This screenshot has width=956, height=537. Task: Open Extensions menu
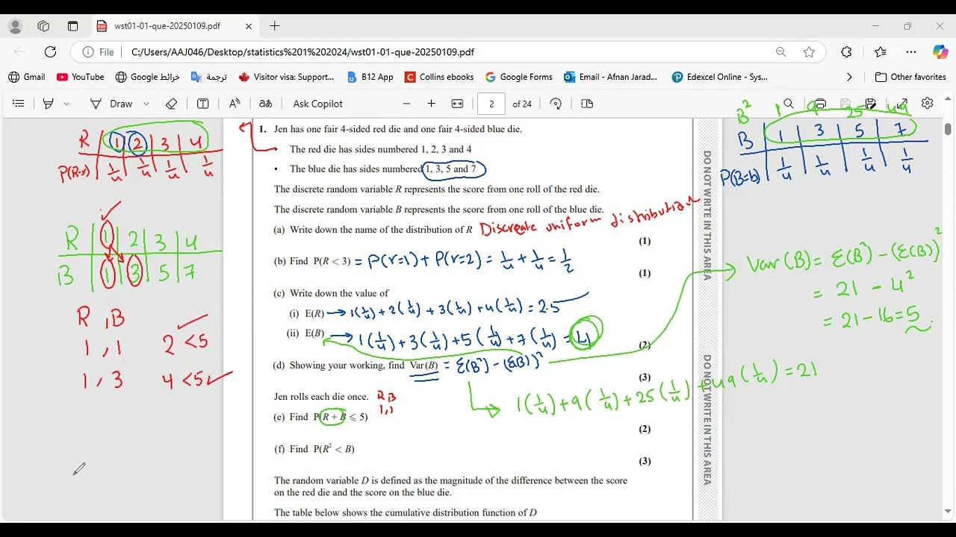[x=846, y=52]
